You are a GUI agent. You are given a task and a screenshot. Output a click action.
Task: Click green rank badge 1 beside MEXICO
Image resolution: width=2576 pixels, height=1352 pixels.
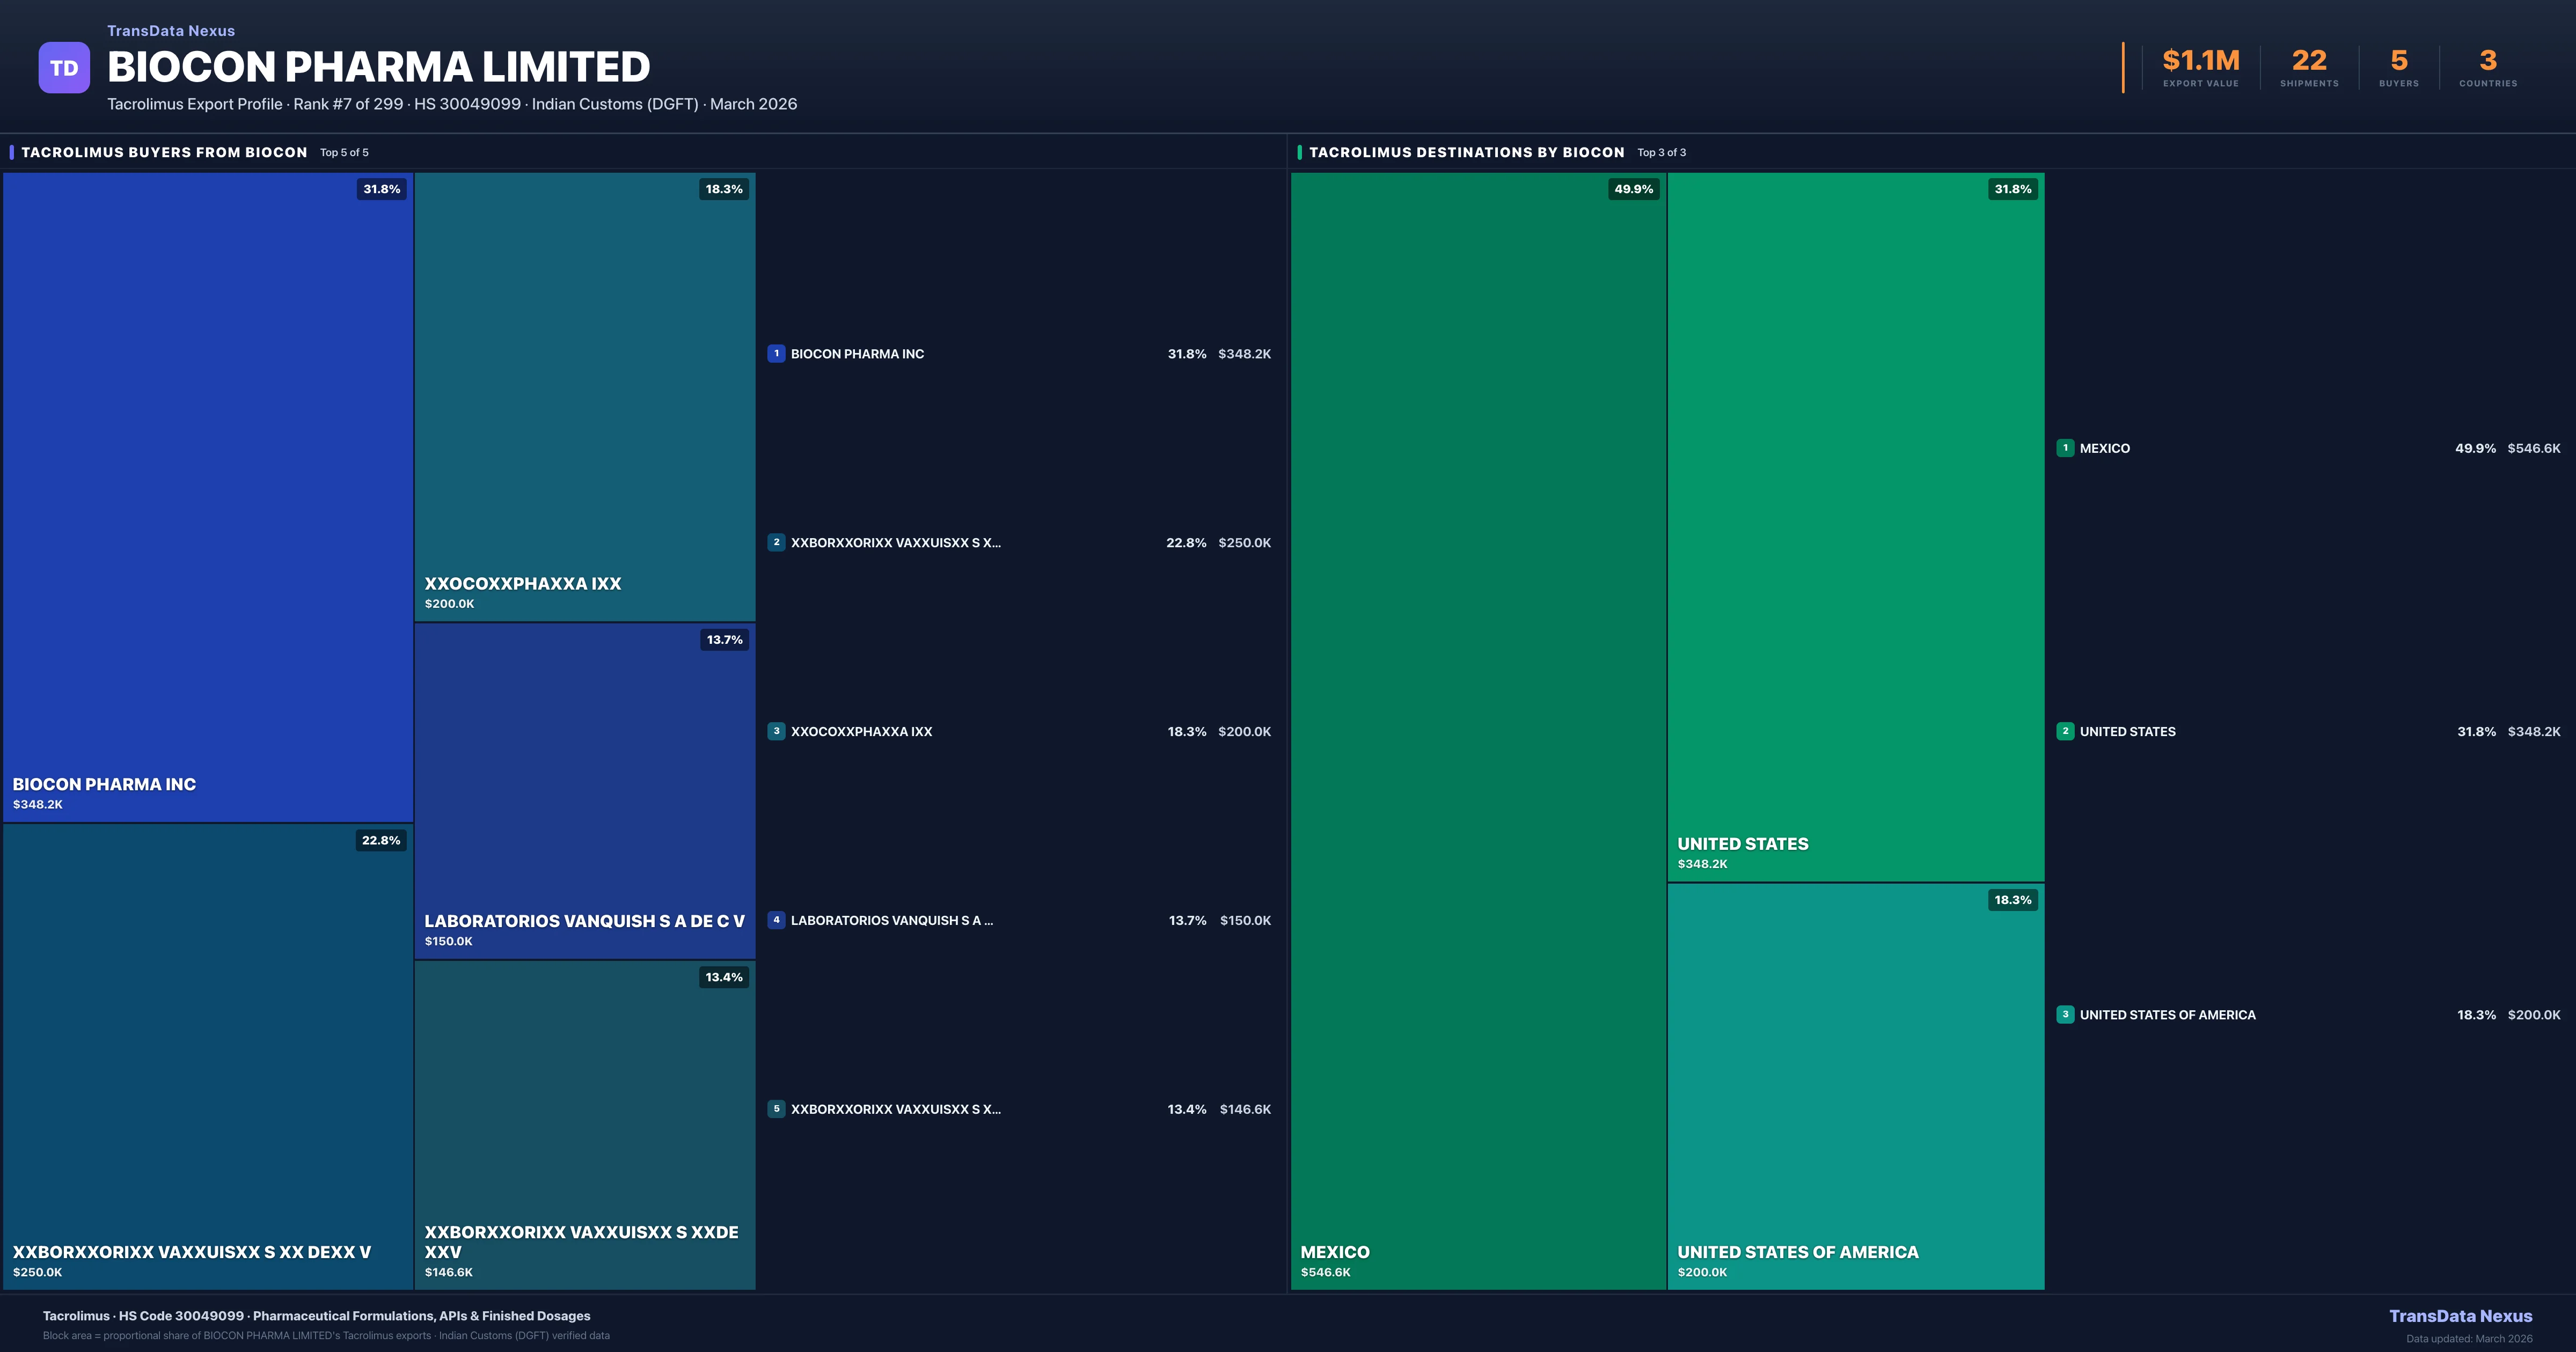(x=2065, y=448)
